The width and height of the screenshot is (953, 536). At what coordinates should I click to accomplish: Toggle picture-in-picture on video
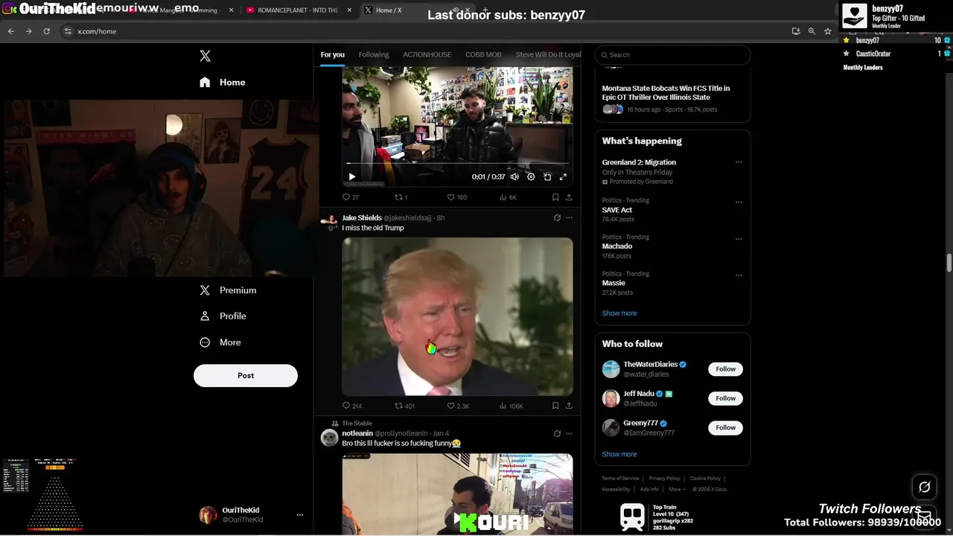(547, 177)
